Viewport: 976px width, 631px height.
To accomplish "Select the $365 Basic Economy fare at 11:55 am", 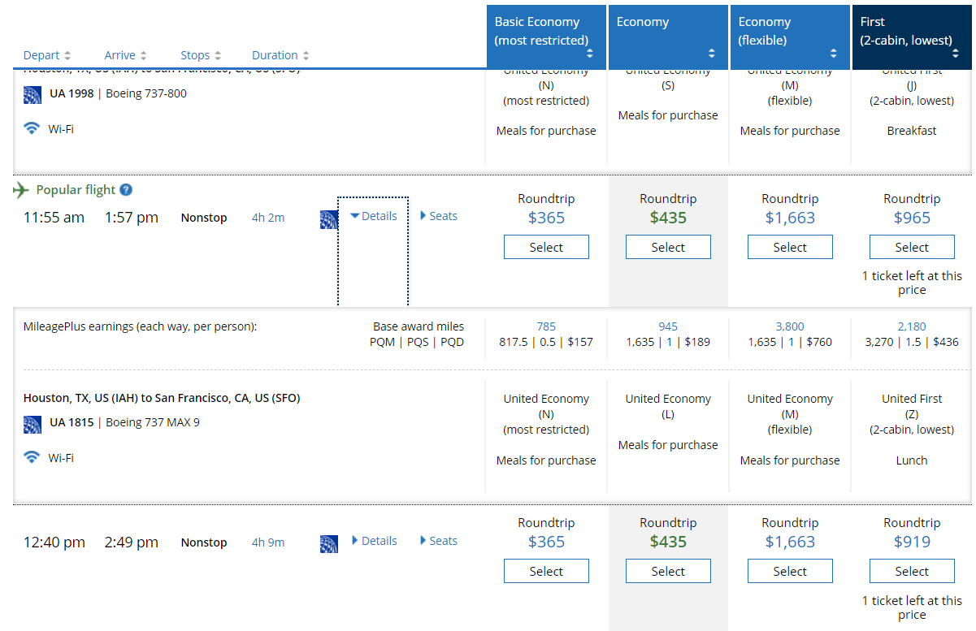I will point(546,247).
